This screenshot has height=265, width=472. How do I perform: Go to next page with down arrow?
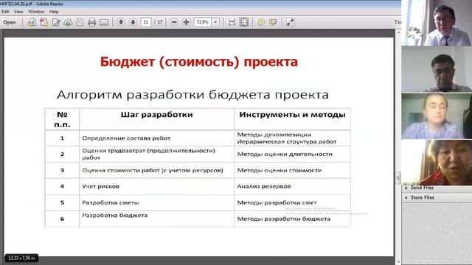coord(133,22)
